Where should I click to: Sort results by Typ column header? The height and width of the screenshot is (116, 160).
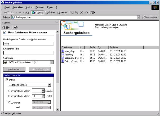[x=102, y=48]
